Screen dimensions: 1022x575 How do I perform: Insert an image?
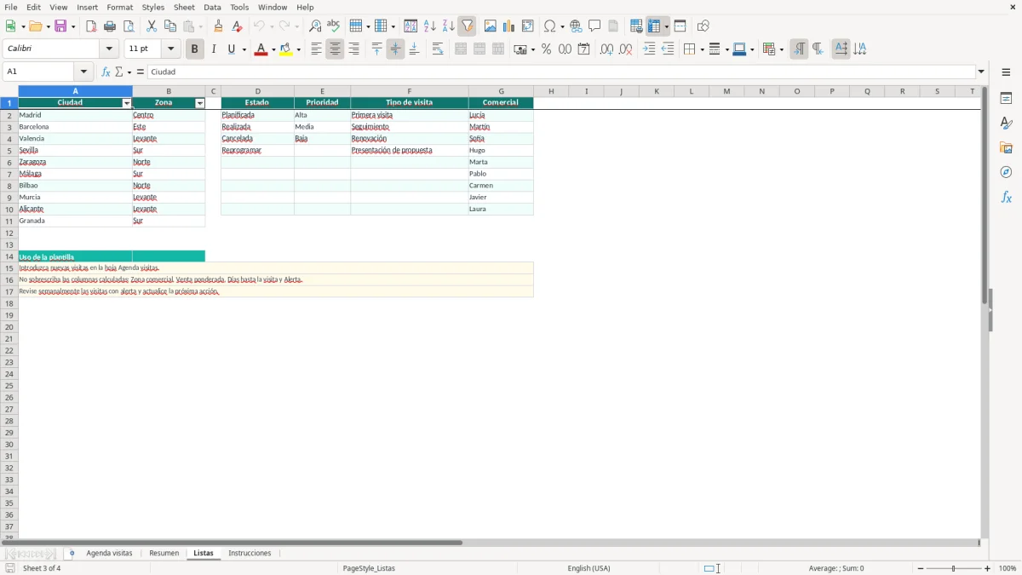pyautogui.click(x=490, y=26)
